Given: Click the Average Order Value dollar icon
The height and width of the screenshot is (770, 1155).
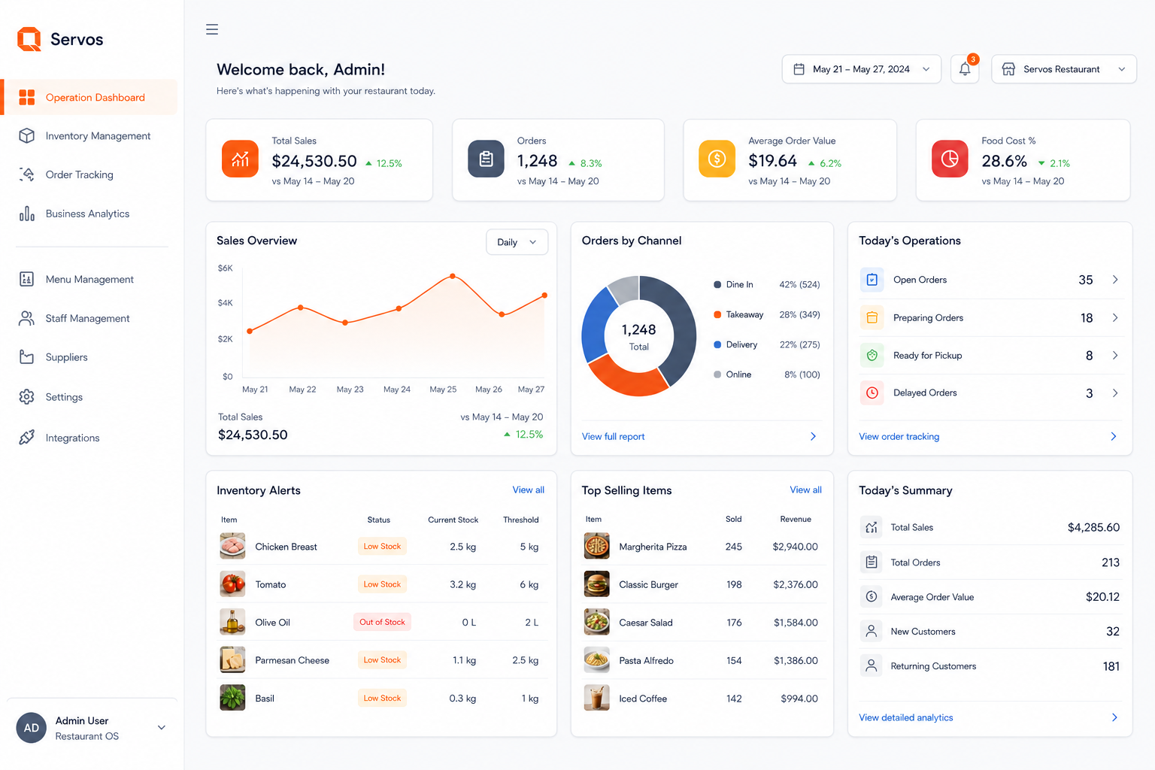Looking at the screenshot, I should [717, 159].
